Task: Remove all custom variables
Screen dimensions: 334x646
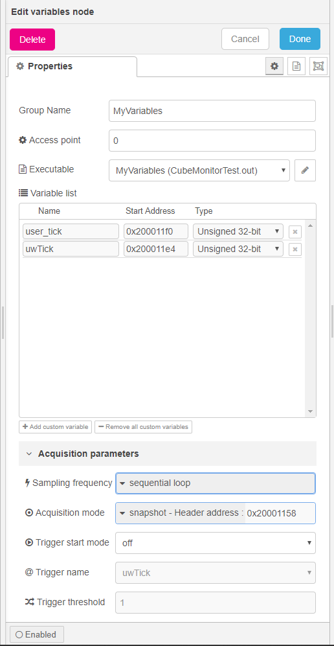Action: tap(143, 427)
